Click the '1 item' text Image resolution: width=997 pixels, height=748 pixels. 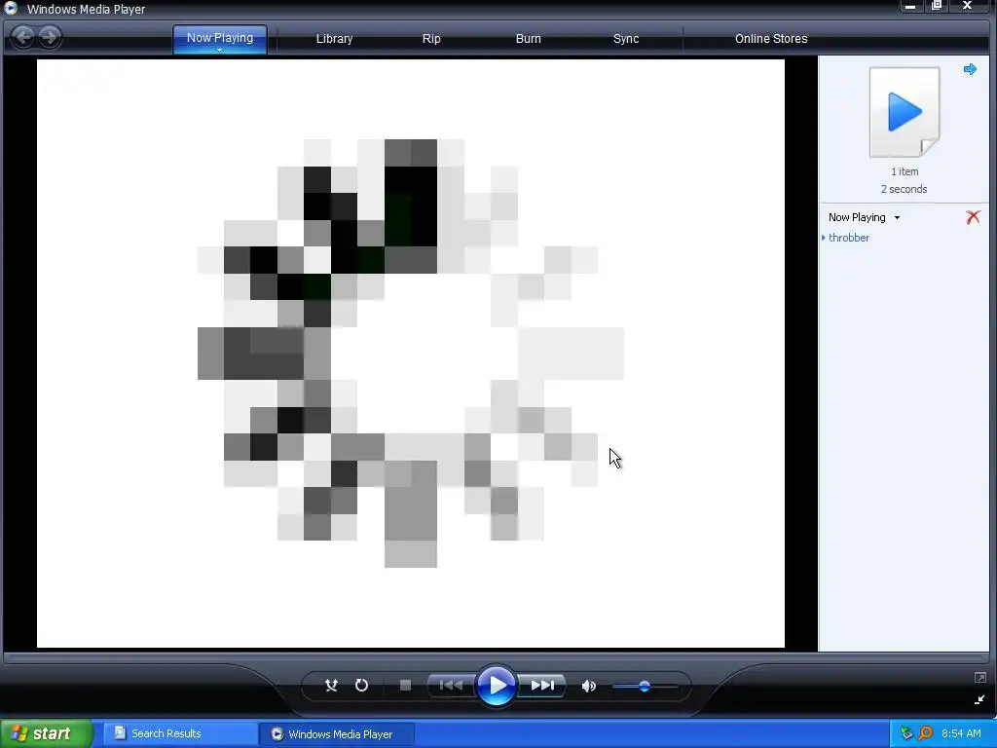click(905, 171)
